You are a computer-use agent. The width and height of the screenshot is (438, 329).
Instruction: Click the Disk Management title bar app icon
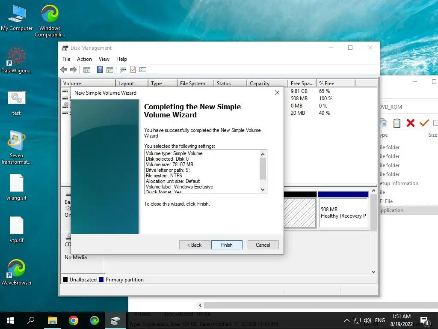65,48
